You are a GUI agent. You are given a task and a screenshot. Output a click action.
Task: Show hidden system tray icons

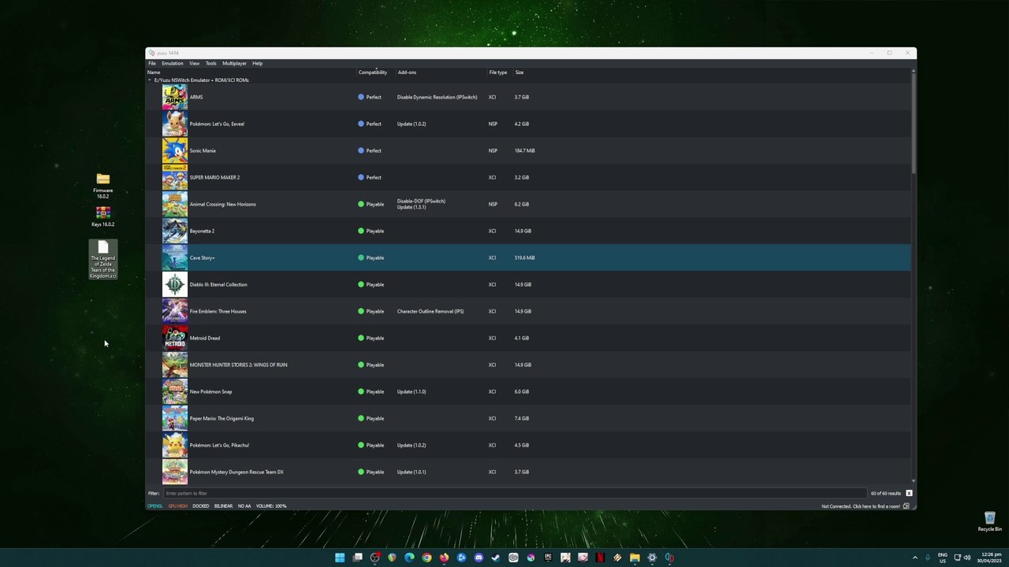(914, 558)
